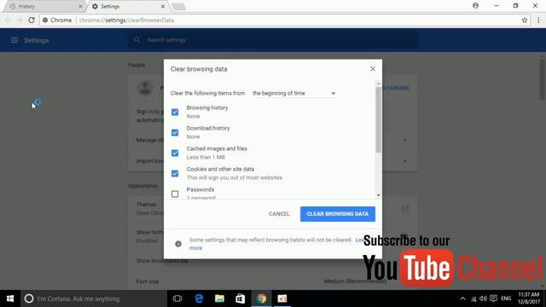The height and width of the screenshot is (307, 546).
Task: Reload the page with the refresh icon
Action: (32, 20)
